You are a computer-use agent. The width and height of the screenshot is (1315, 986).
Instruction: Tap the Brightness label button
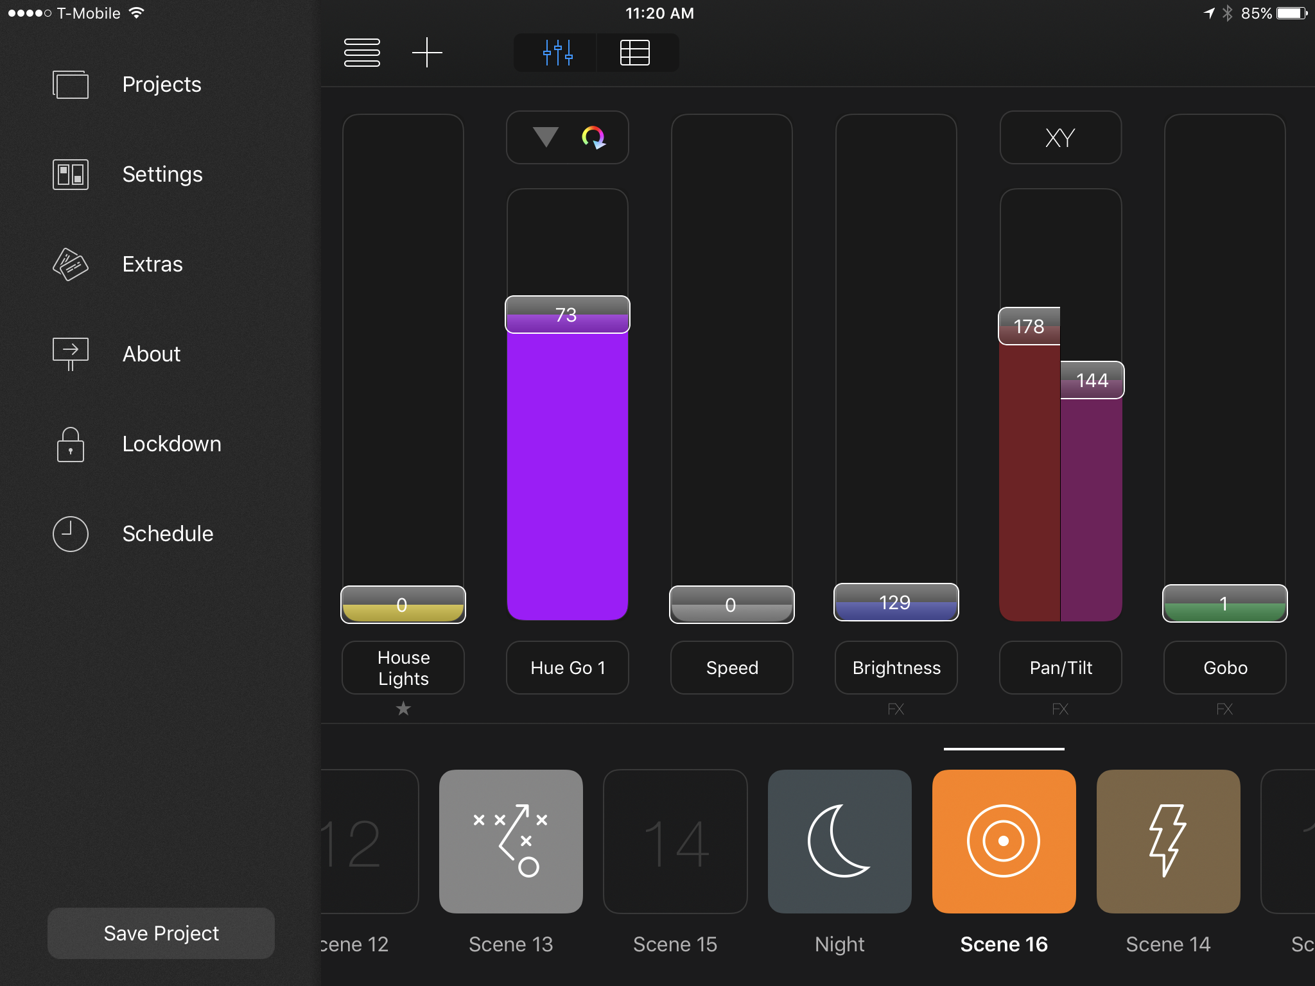click(x=896, y=668)
